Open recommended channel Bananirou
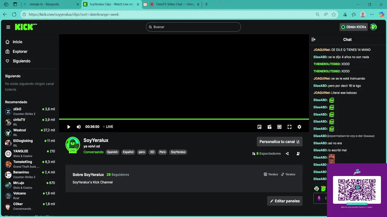The width and height of the screenshot is (387, 217). coord(30,175)
